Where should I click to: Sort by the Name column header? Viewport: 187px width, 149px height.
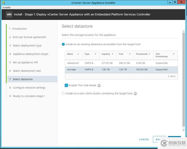[x=70, y=54]
